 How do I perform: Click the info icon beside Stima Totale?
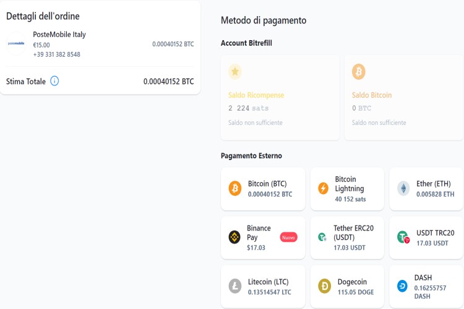tap(54, 81)
